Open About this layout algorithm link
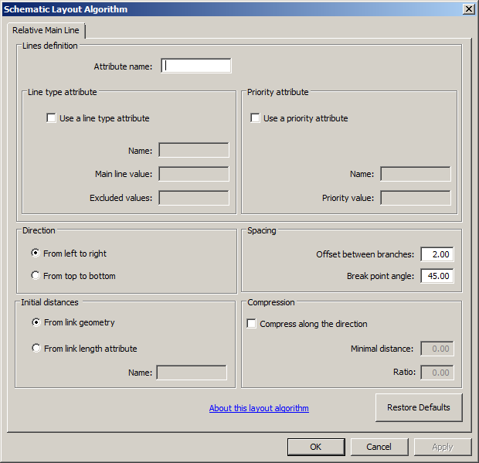 coord(259,408)
